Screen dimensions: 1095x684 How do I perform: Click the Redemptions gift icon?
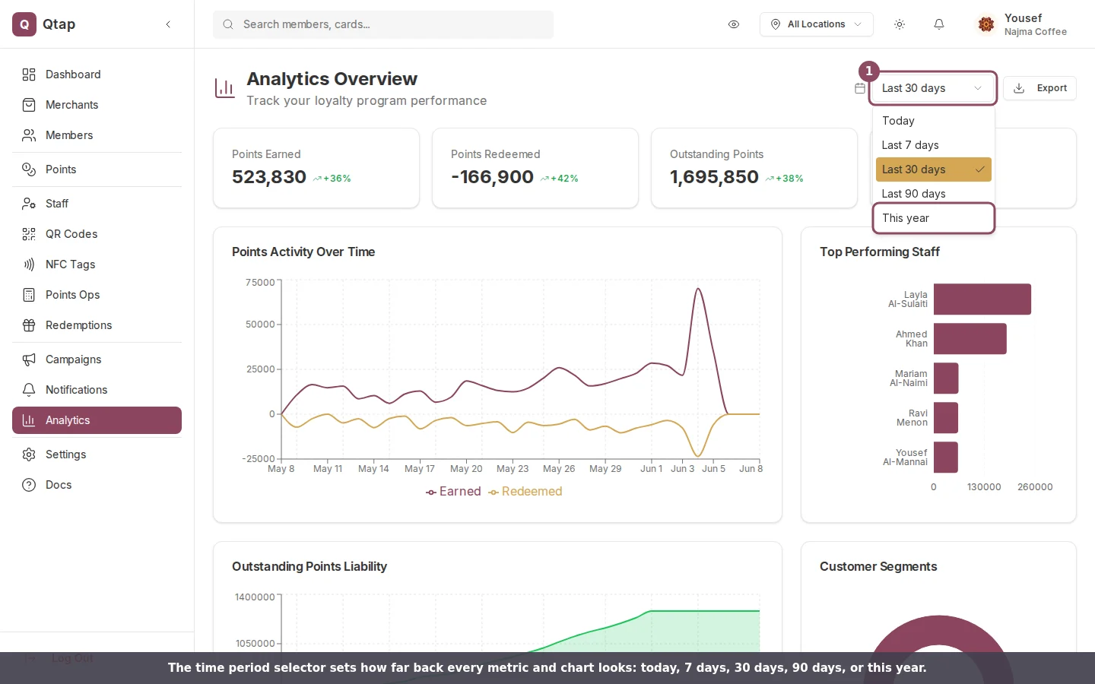tap(29, 325)
